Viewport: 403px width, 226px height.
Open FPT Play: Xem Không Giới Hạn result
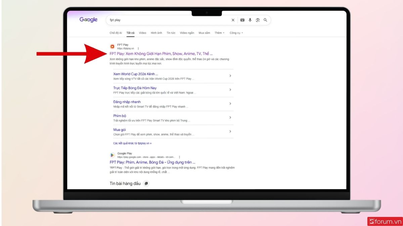[161, 54]
